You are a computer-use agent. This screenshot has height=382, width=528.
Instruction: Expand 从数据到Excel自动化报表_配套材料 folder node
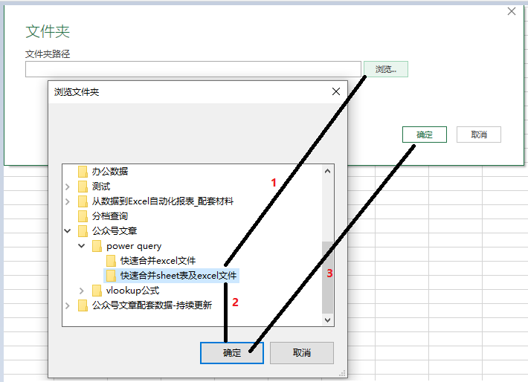[x=68, y=201]
